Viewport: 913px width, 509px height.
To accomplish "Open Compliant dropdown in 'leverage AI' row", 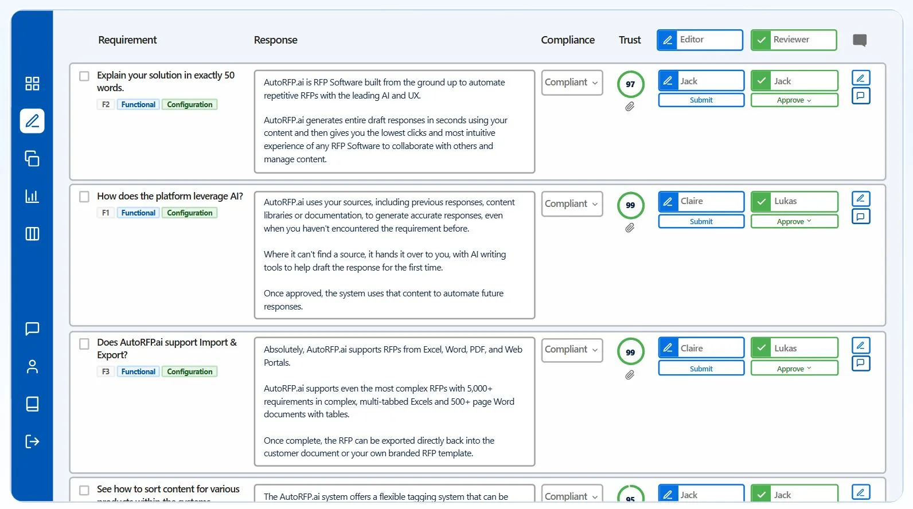I will click(x=572, y=204).
